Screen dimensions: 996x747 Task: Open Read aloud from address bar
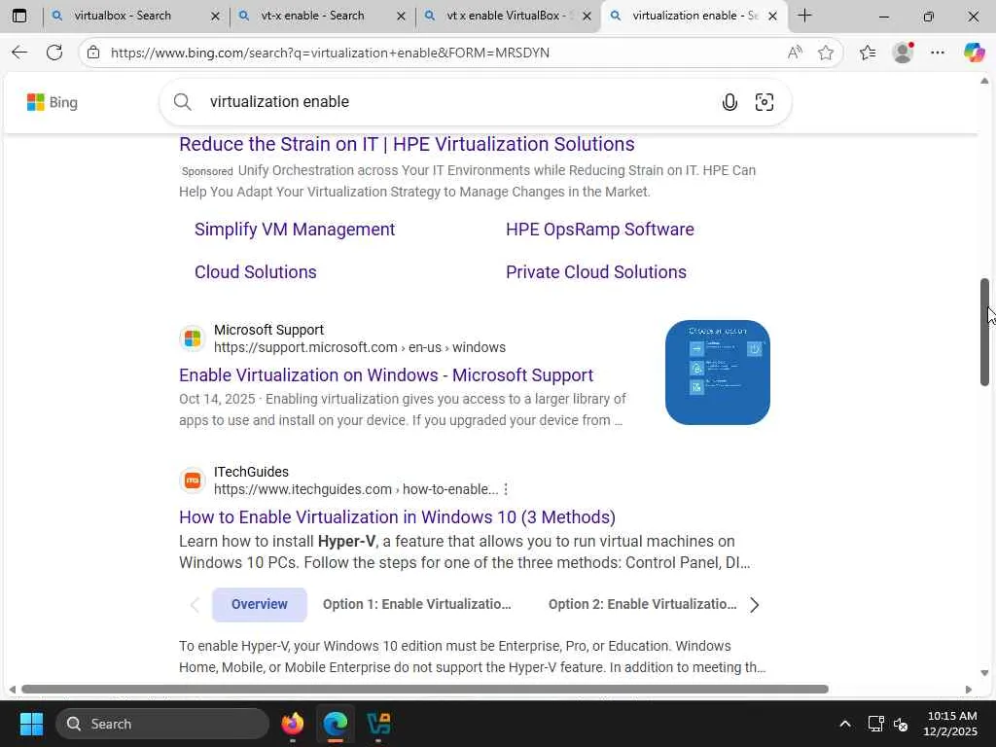[x=795, y=53]
